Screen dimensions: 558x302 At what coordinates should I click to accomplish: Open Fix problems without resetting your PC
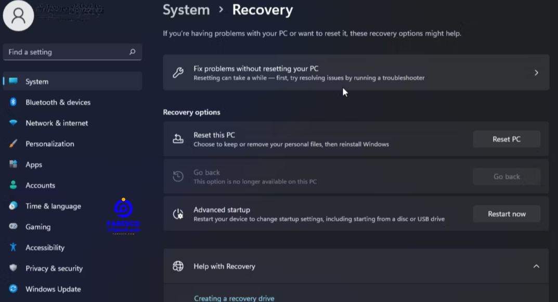click(x=356, y=73)
